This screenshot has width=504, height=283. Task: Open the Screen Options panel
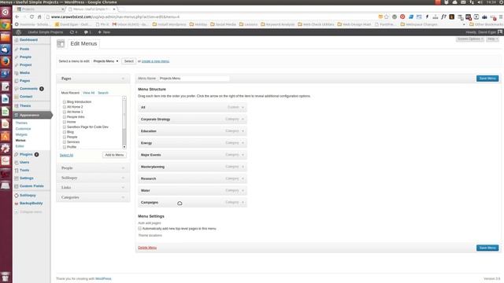(470, 39)
